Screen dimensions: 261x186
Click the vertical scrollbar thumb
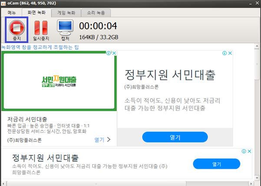257,64
